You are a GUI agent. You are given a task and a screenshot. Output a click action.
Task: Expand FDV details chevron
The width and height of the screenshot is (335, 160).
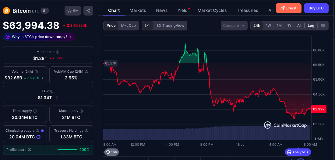point(57,98)
